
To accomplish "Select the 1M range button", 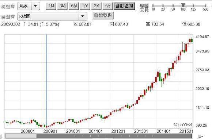I will [x=51, y=6].
